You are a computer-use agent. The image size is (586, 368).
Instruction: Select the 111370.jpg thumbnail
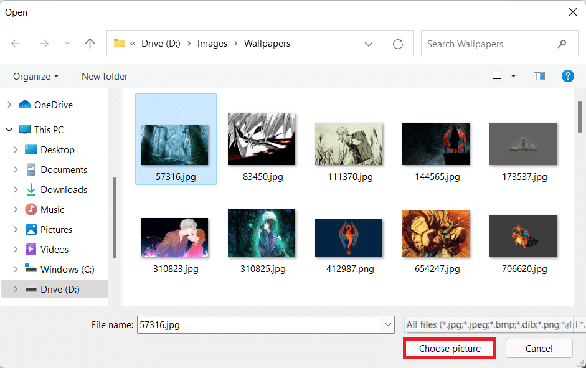tap(349, 144)
